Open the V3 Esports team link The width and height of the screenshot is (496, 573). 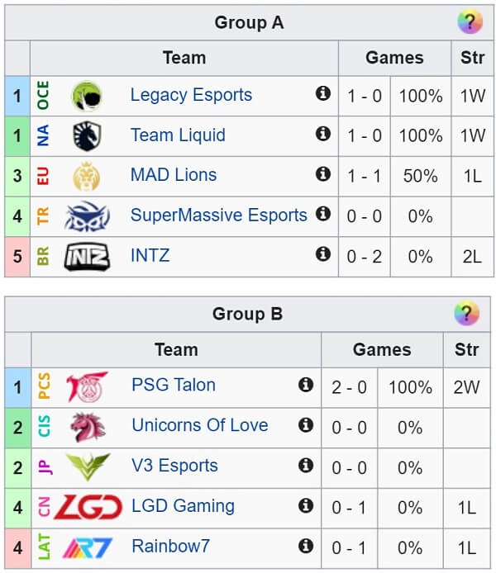click(x=174, y=466)
